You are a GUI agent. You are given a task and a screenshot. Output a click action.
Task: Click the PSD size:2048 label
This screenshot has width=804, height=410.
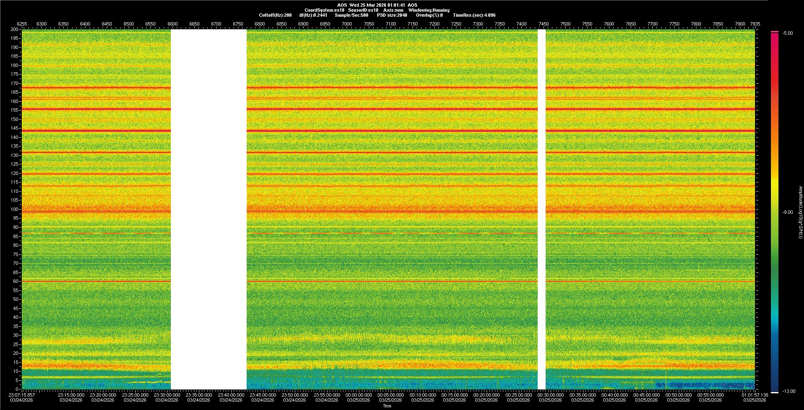click(392, 15)
